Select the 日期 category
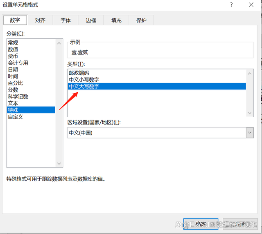This screenshot has height=234, width=262. click(31, 69)
